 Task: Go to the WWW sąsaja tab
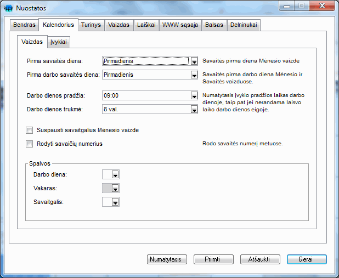pos(181,25)
